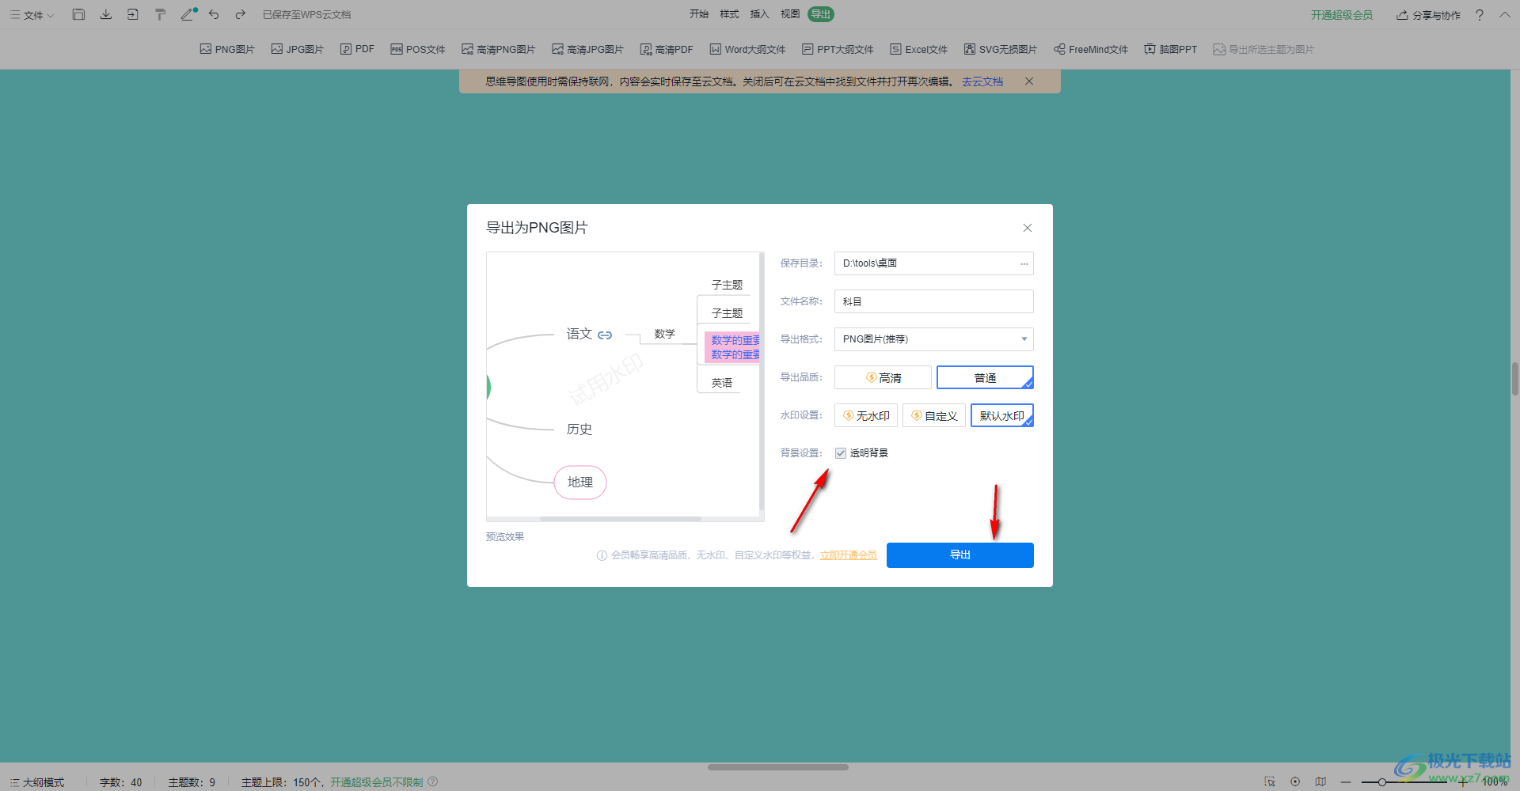Redo the last action

pos(241,14)
